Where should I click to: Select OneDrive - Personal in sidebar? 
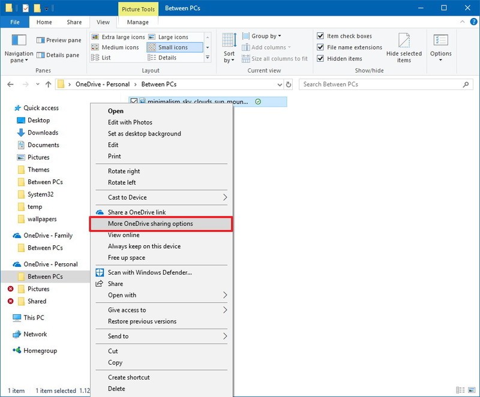pos(46,264)
